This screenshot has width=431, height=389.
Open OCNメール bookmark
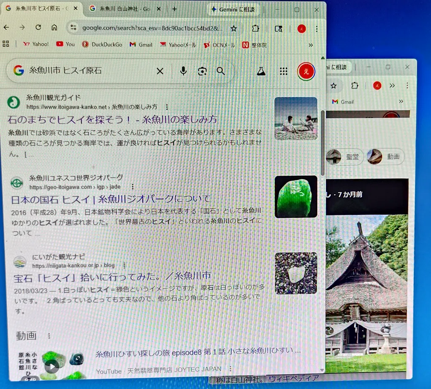coord(220,45)
